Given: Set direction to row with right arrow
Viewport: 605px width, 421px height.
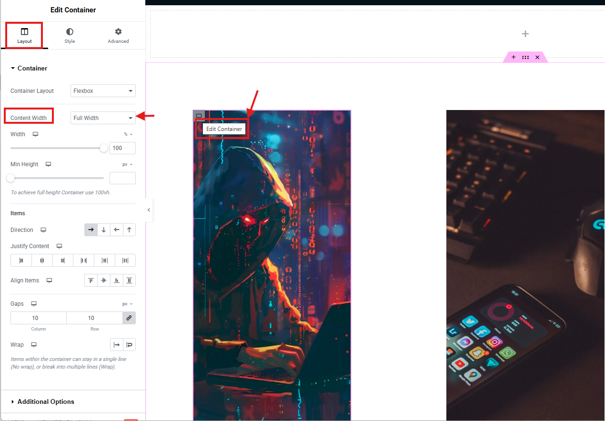Looking at the screenshot, I should [91, 230].
